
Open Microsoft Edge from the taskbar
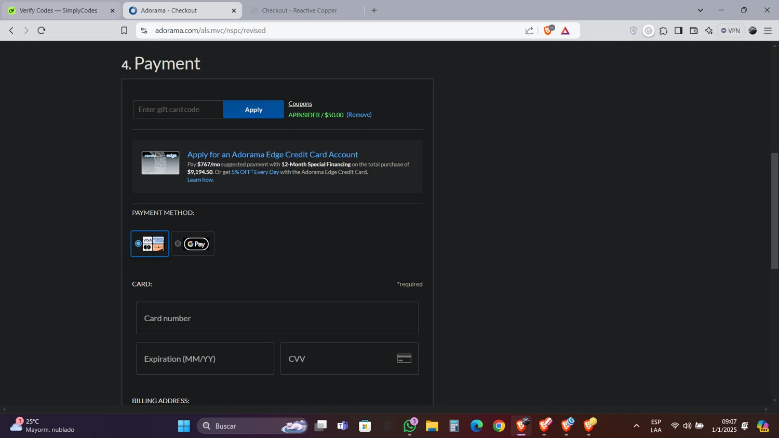pos(477,426)
